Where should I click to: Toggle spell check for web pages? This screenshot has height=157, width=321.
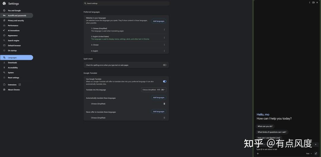click(x=165, y=65)
